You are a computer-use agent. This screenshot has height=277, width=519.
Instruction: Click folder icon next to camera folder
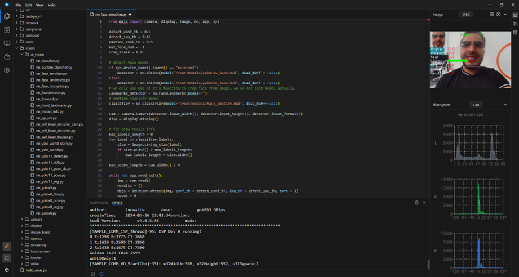point(27,220)
